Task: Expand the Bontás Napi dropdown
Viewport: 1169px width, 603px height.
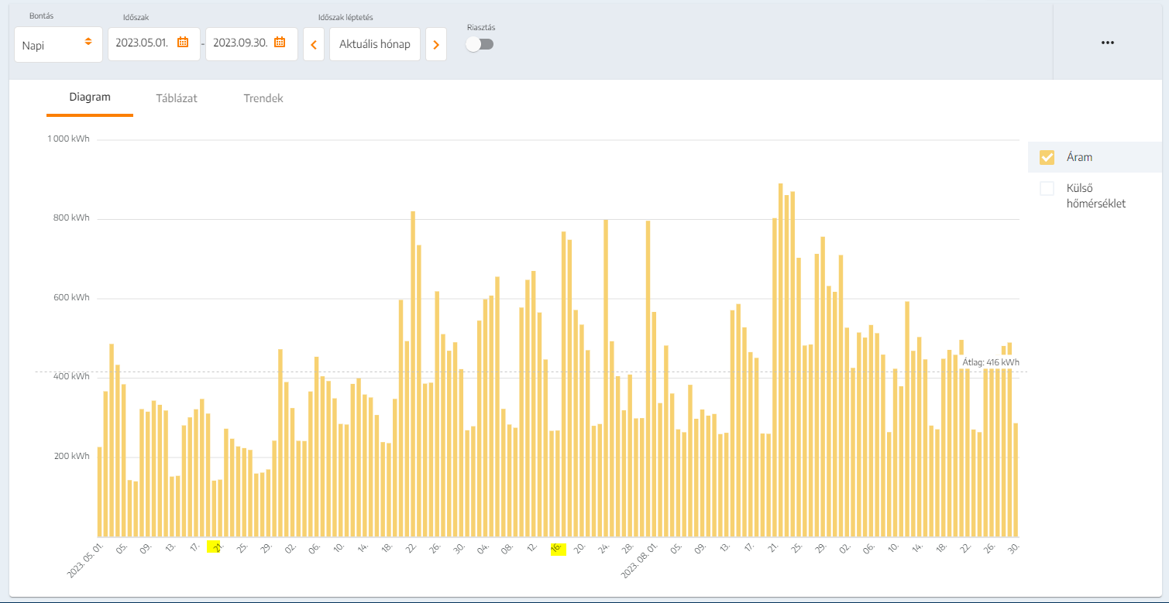Action: coord(58,45)
